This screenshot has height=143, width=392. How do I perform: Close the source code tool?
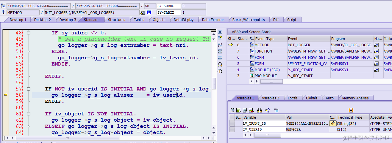coord(220,32)
